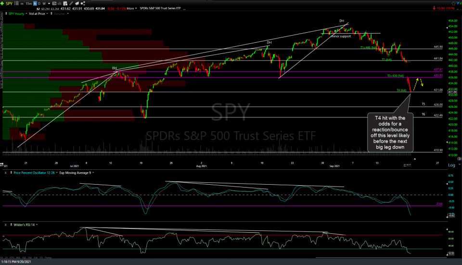Click the 'SPDRs S&P 500 Trust Series ETF' name
Screen dimensions: 462x265
coord(160,9)
